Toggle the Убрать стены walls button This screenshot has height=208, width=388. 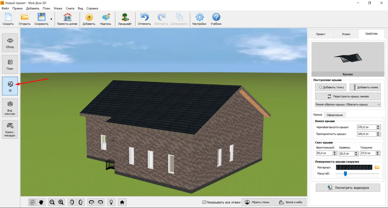[257, 202]
